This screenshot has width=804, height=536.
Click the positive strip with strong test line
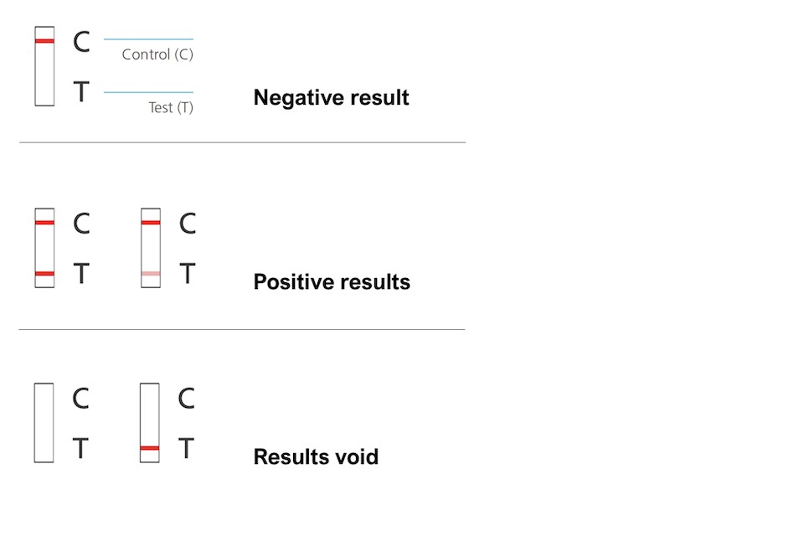click(44, 248)
